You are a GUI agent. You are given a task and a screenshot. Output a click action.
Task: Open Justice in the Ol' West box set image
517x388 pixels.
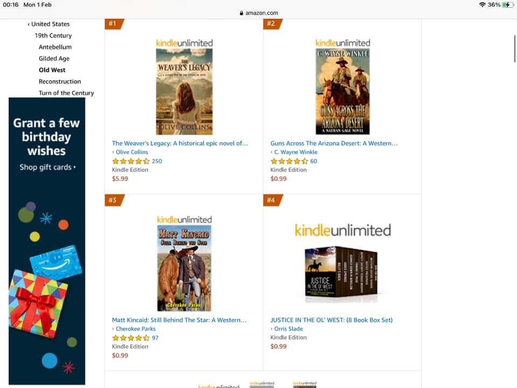click(341, 274)
